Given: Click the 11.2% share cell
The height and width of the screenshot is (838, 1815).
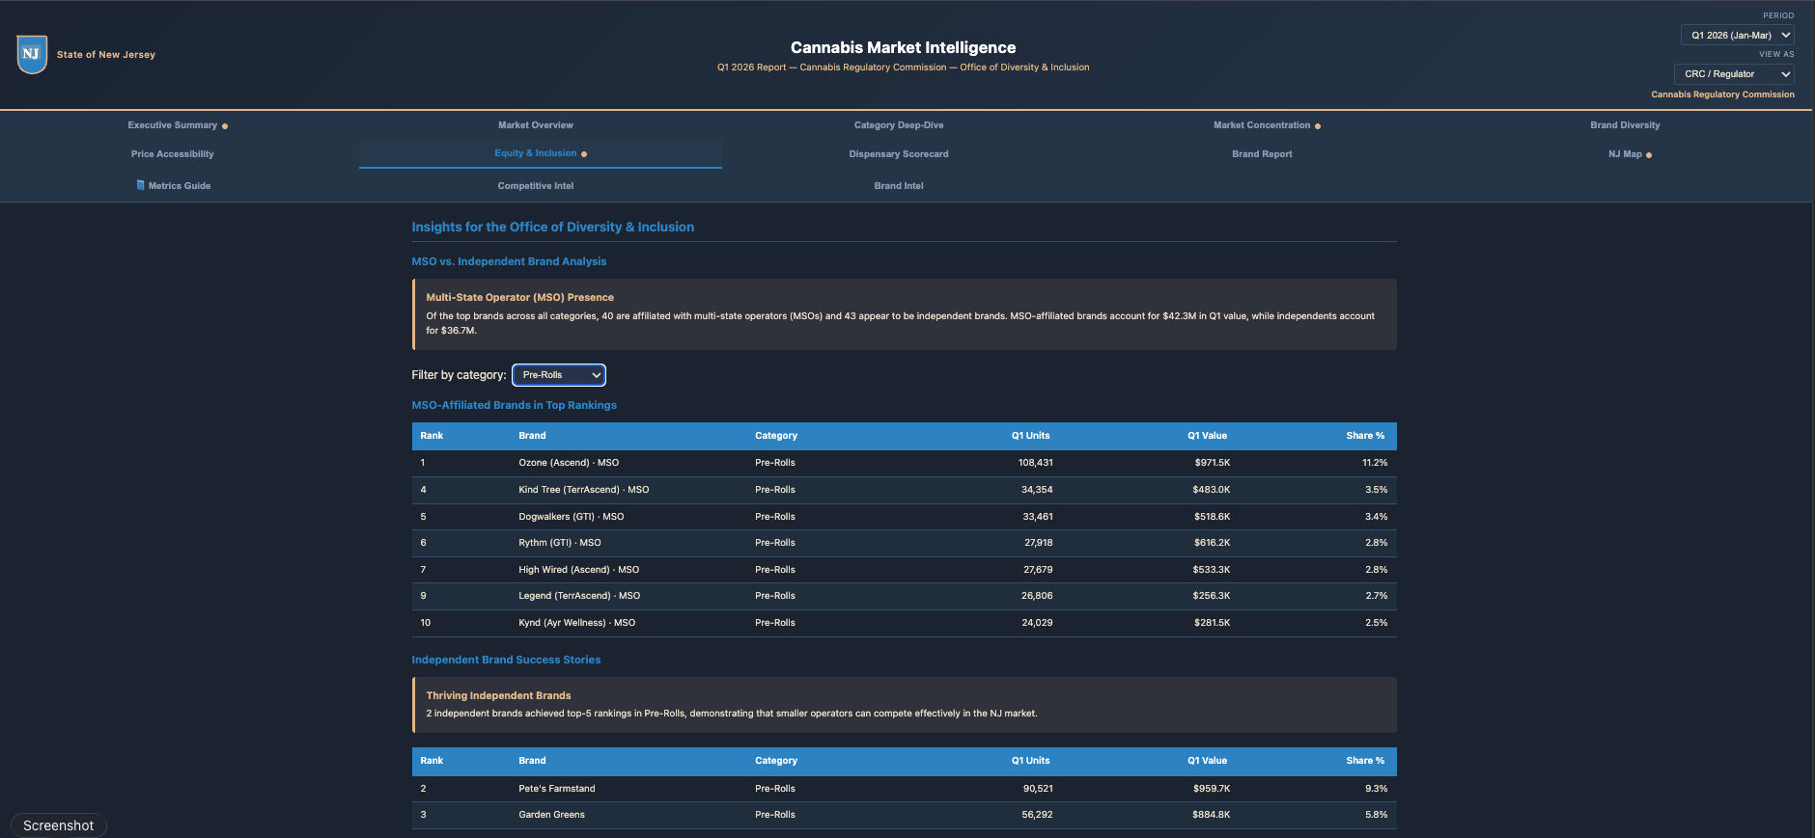Looking at the screenshot, I should tap(1375, 463).
